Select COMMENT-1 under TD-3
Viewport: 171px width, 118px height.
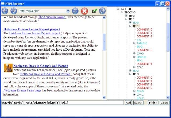(144, 81)
